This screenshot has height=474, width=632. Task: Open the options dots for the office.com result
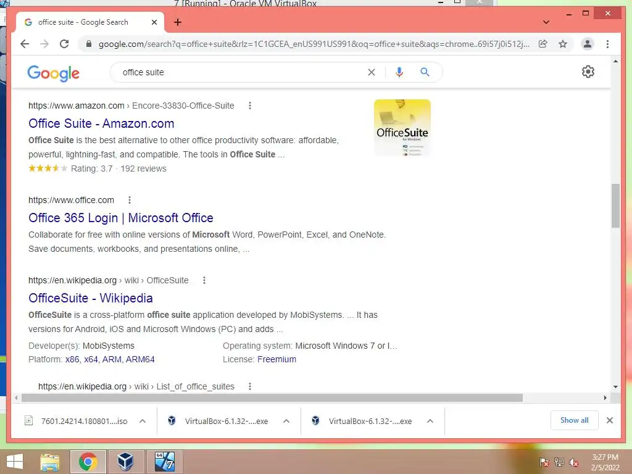[130, 200]
